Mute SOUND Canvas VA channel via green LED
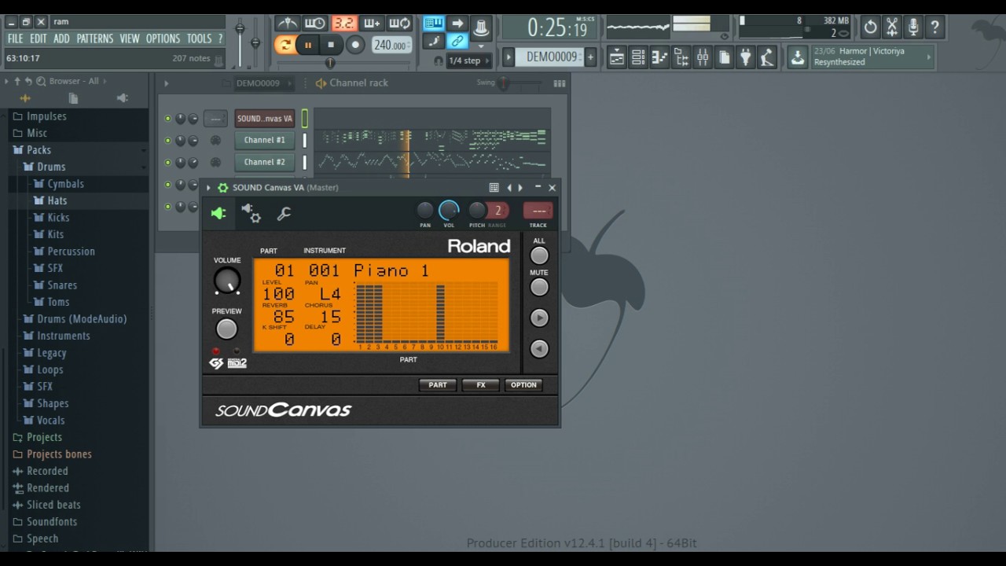 [x=167, y=119]
